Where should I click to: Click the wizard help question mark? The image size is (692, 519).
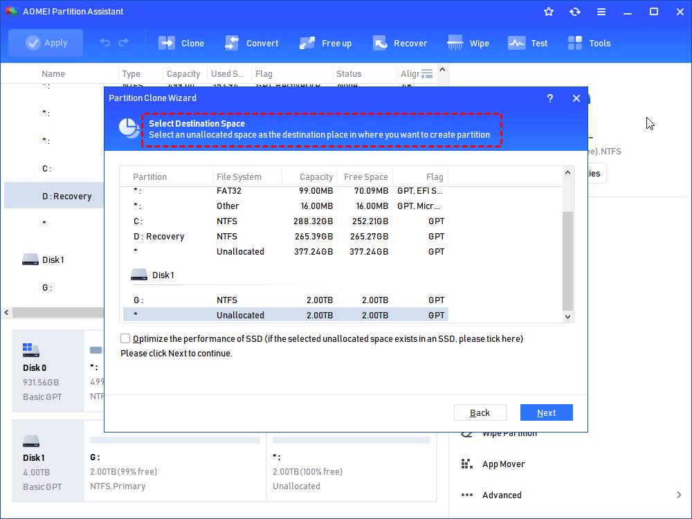[550, 98]
